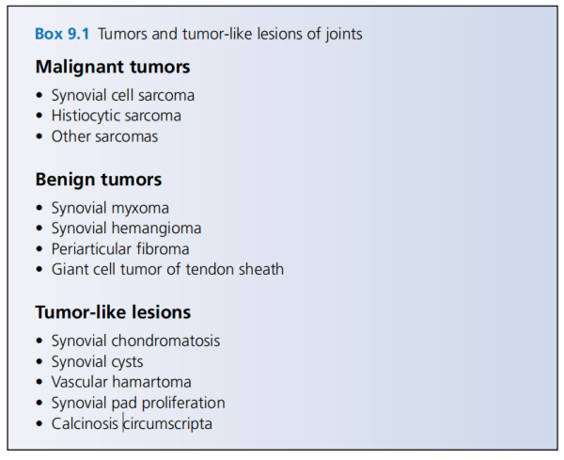Click the Tumor-like lesions heading

click(113, 312)
